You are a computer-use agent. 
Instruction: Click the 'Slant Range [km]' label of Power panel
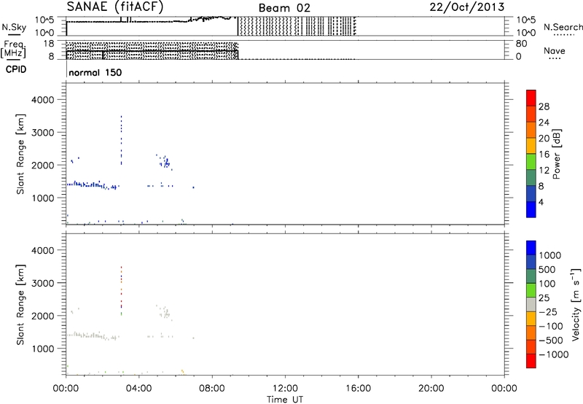[x=20, y=154]
